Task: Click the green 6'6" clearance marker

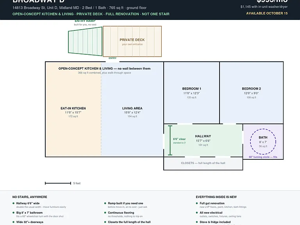Action: (x=170, y=140)
